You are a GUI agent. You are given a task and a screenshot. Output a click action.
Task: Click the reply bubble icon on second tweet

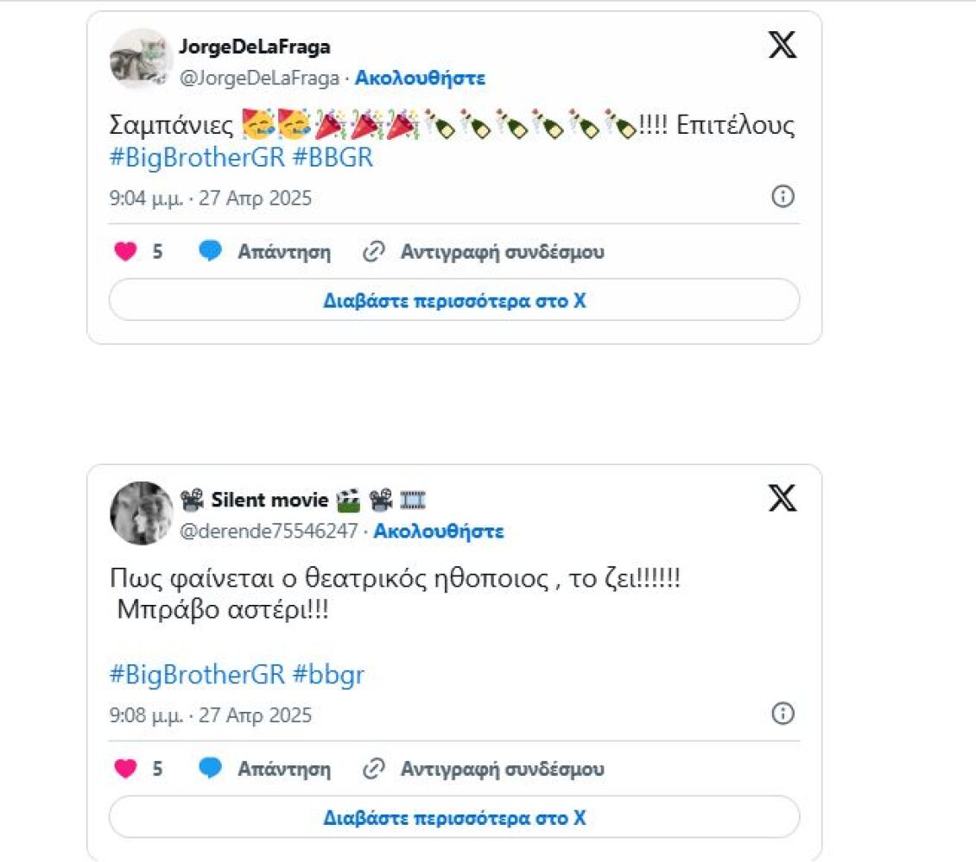tap(210, 768)
